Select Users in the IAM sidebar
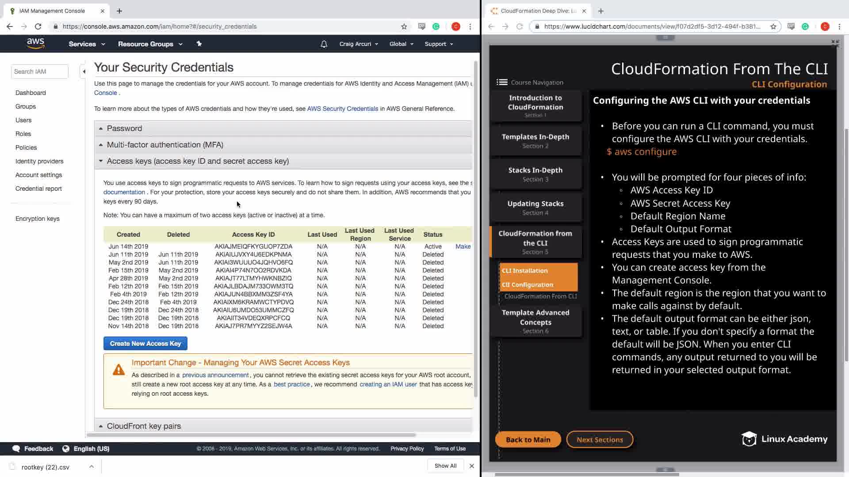The height and width of the screenshot is (477, 849). pos(23,120)
